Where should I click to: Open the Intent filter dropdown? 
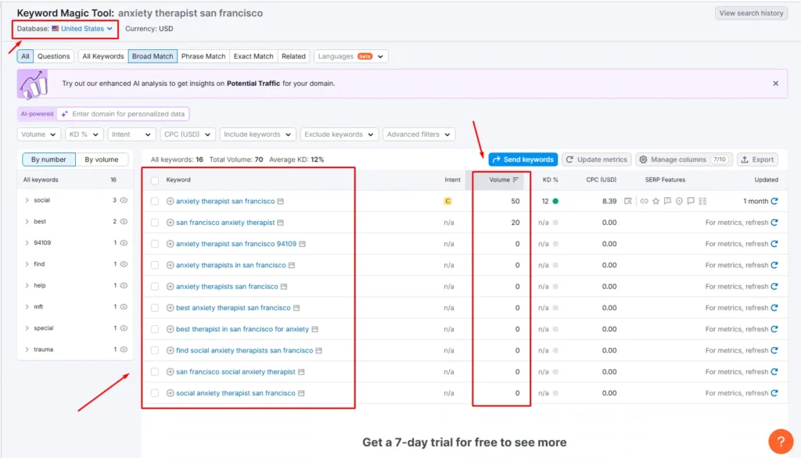tap(131, 134)
